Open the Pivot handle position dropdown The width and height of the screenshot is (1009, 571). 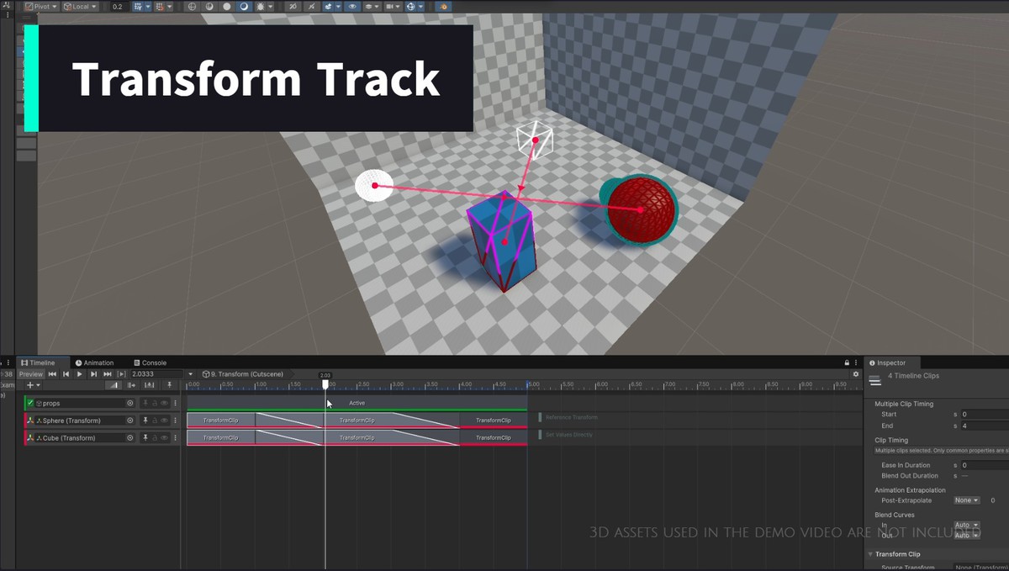(41, 7)
